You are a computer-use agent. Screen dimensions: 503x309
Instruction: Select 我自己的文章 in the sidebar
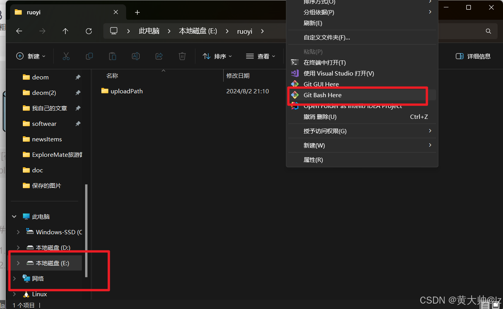50,108
